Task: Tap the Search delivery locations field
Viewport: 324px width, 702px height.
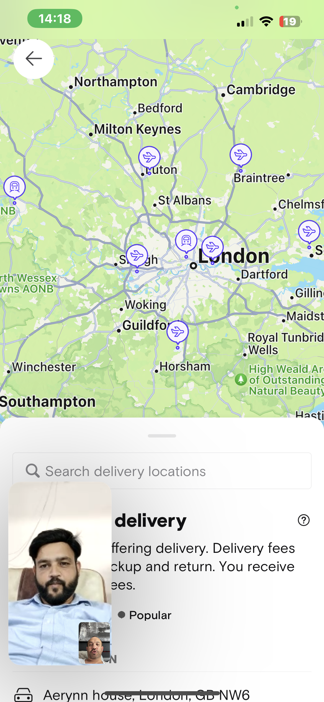Action: (162, 471)
